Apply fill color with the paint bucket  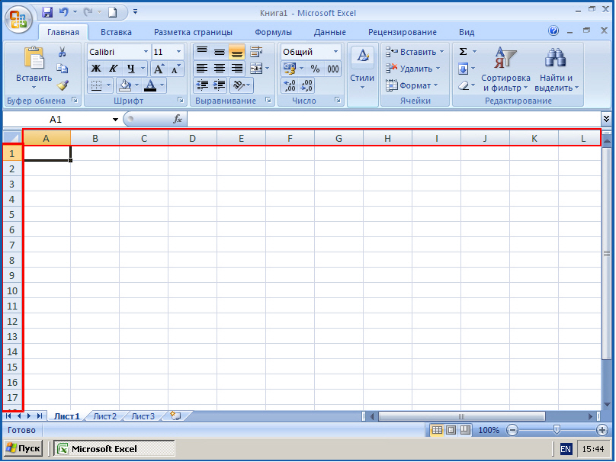point(125,85)
